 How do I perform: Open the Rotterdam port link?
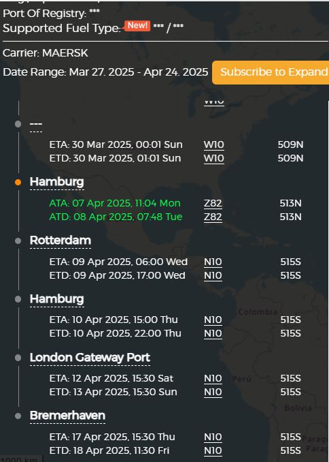point(60,240)
